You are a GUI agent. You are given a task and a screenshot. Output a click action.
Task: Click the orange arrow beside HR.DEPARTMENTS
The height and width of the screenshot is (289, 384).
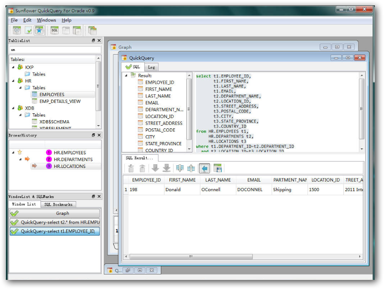[27, 159]
